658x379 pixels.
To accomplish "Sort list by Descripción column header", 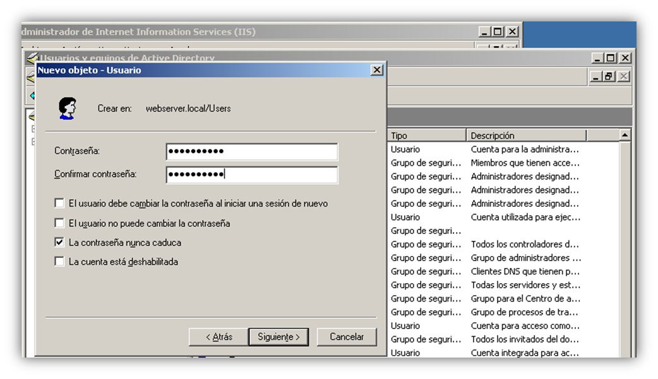I will 526,136.
